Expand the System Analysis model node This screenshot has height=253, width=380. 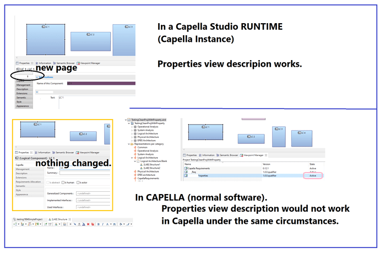[132, 130]
